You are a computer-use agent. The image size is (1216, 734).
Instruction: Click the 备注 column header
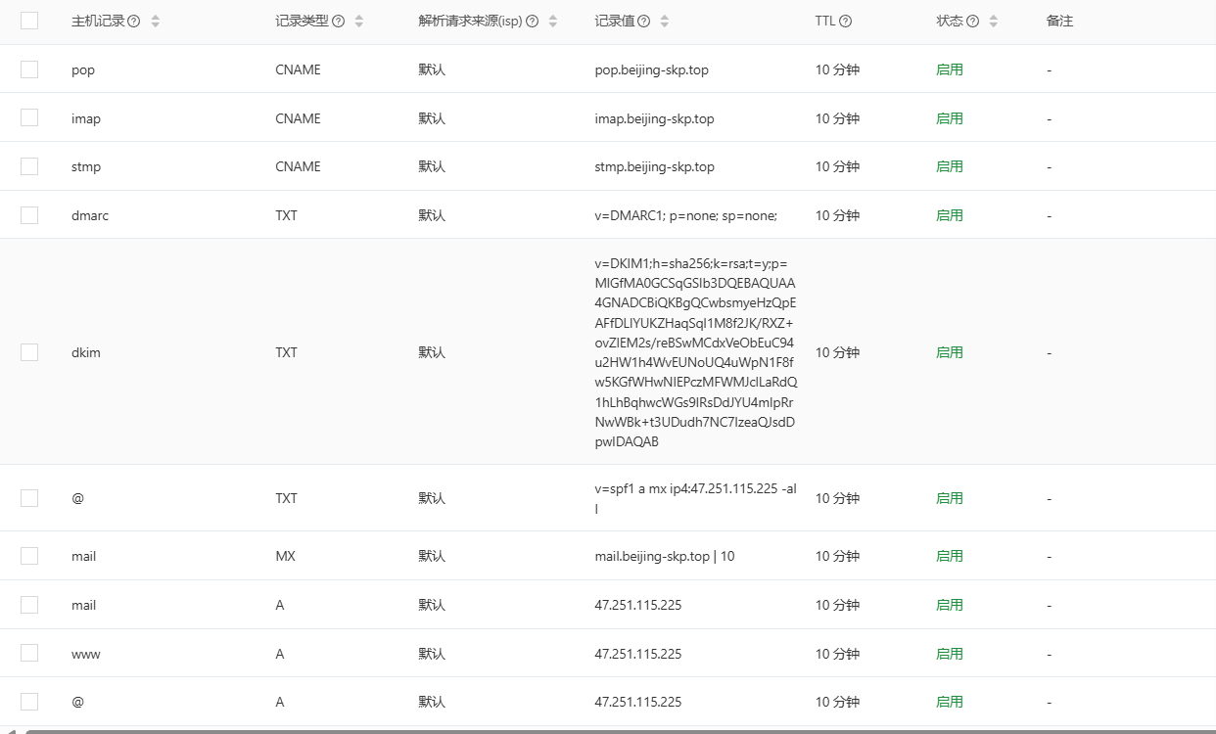pyautogui.click(x=1059, y=21)
